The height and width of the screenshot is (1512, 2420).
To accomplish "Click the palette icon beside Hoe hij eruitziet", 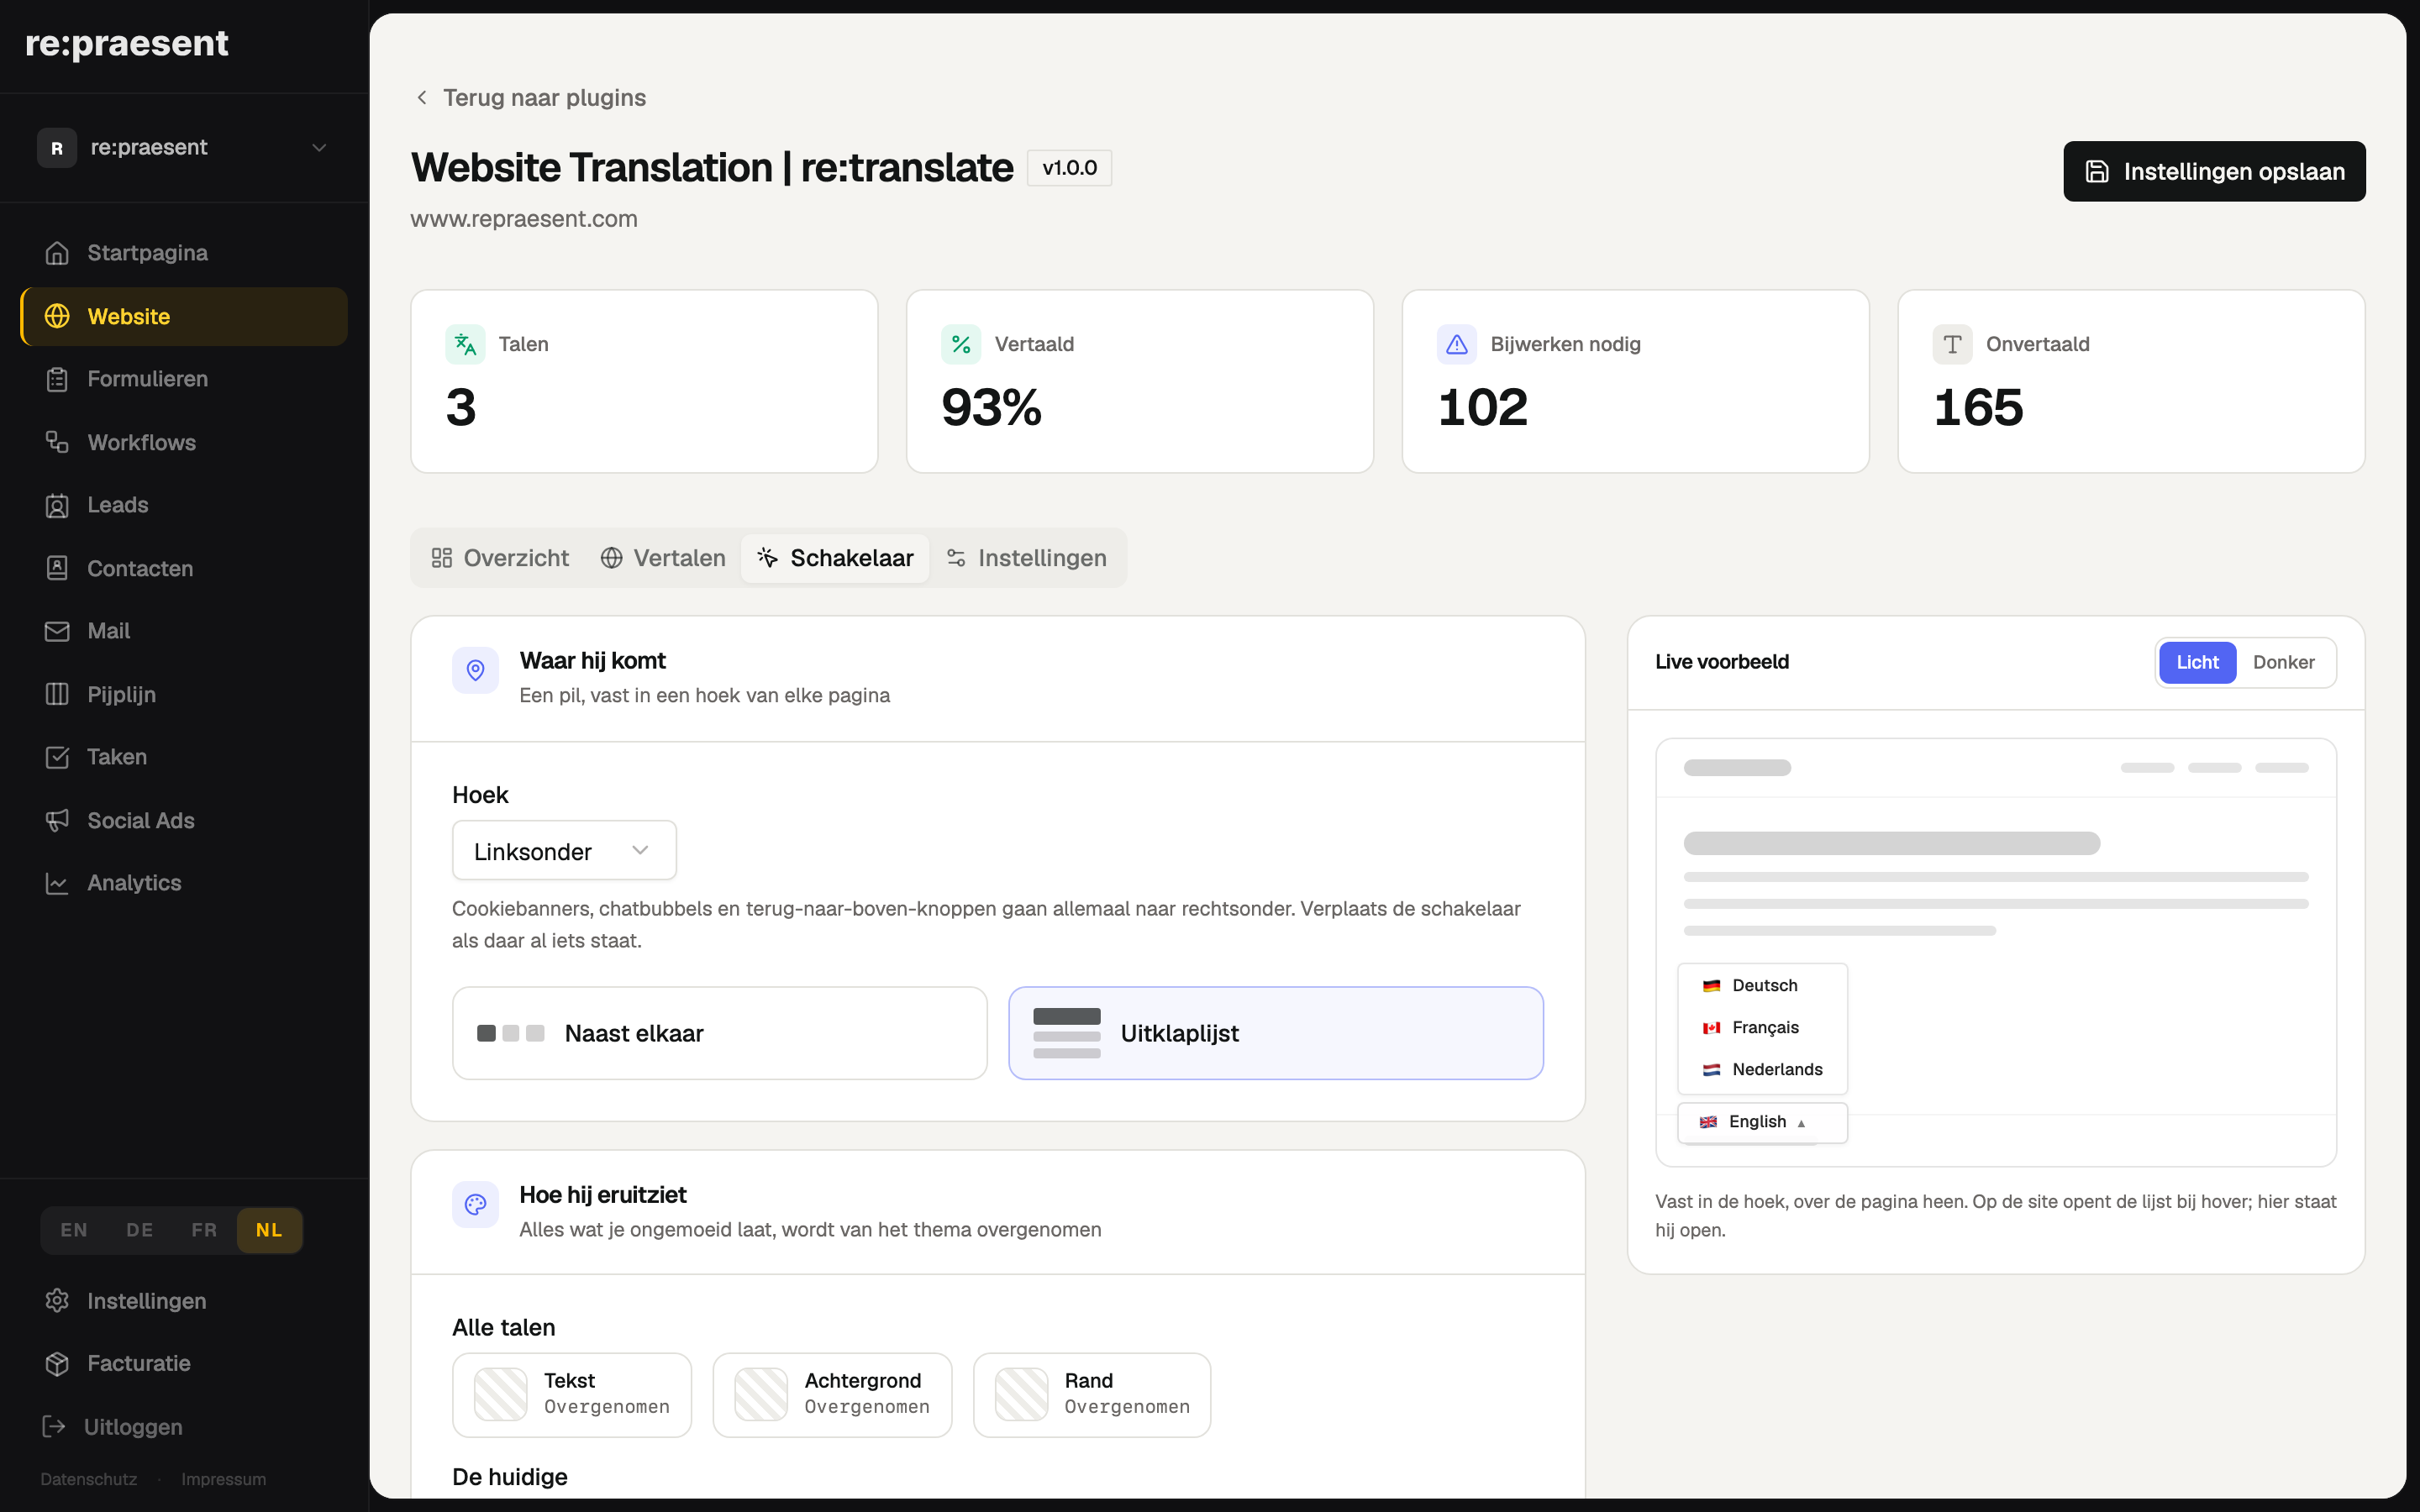I will coord(476,1204).
